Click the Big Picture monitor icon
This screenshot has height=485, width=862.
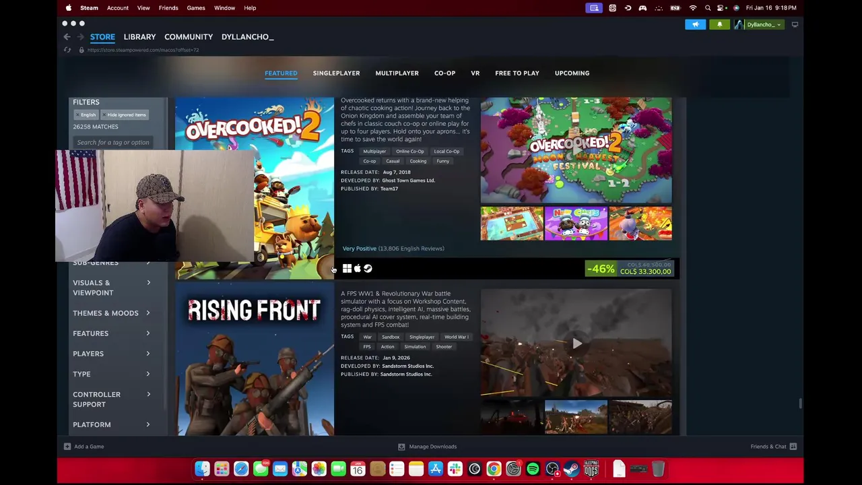(x=795, y=25)
